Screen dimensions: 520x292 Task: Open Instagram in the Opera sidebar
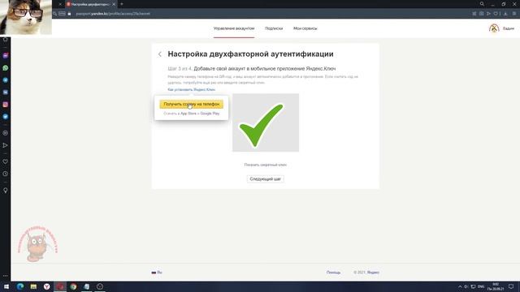tap(6, 105)
